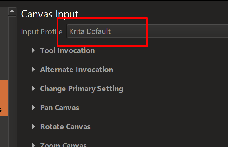Select the Tool Invocation label
228x147 pixels.
[67, 50]
